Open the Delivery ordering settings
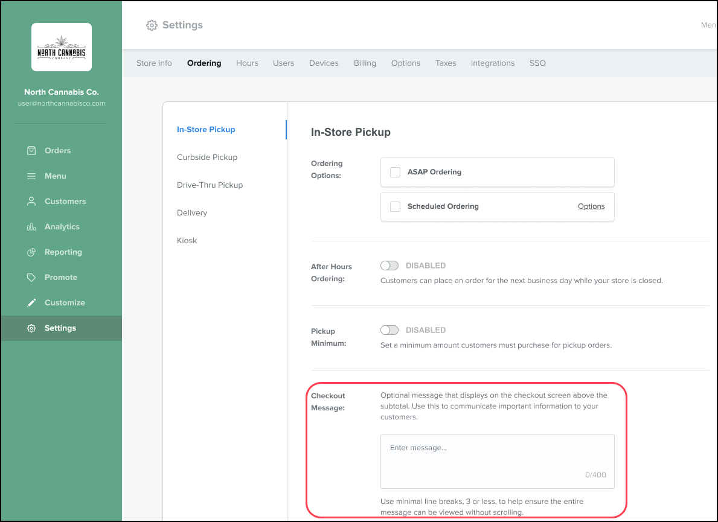Viewport: 718px width, 522px height. point(192,213)
